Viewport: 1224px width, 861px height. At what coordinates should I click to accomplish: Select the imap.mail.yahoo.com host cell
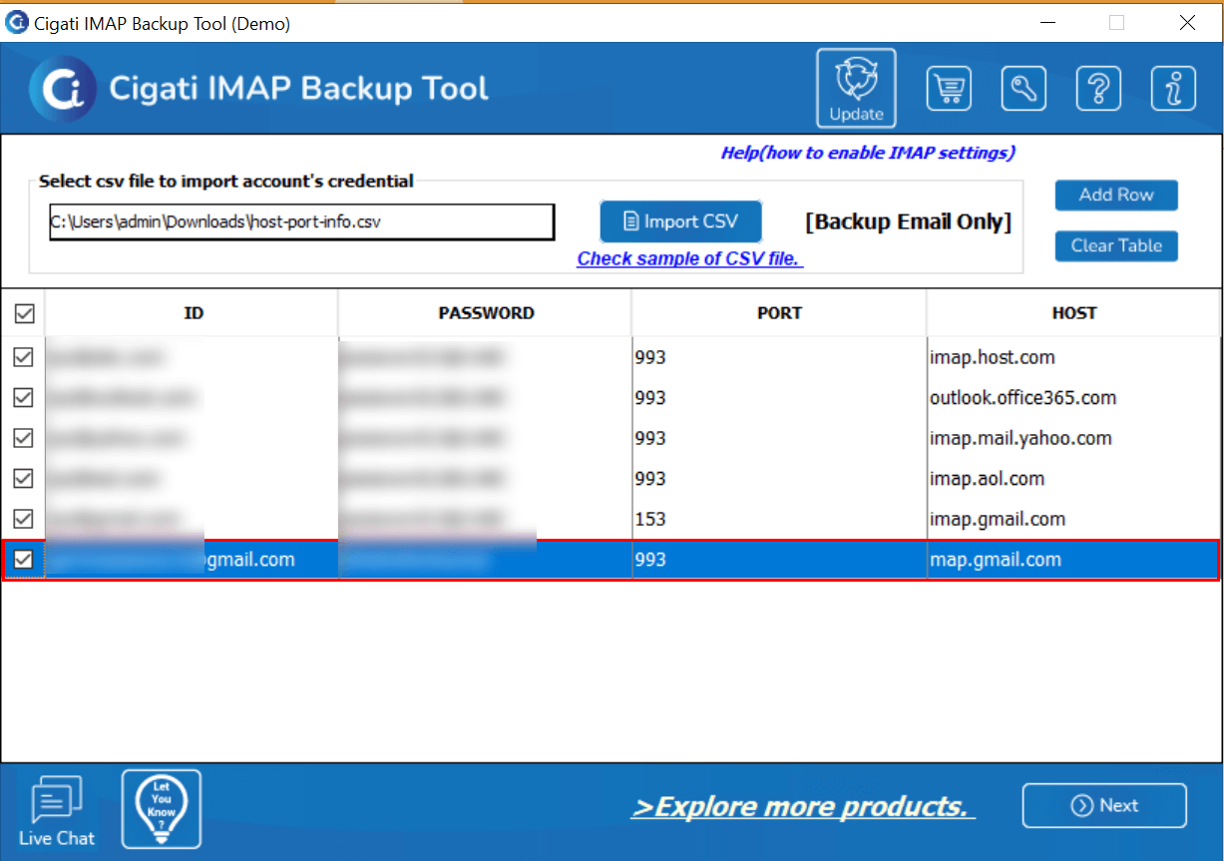1073,438
